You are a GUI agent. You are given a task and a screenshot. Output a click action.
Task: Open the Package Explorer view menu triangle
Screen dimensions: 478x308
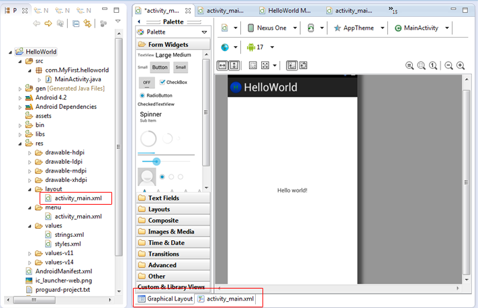pos(118,21)
